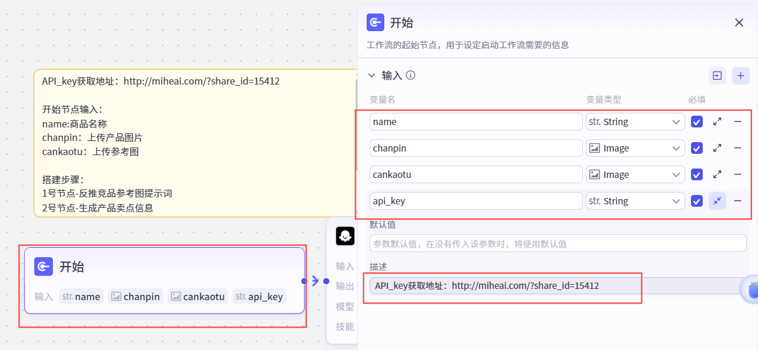
Task: Collapse the api_key variable editor icon
Action: tap(717, 200)
